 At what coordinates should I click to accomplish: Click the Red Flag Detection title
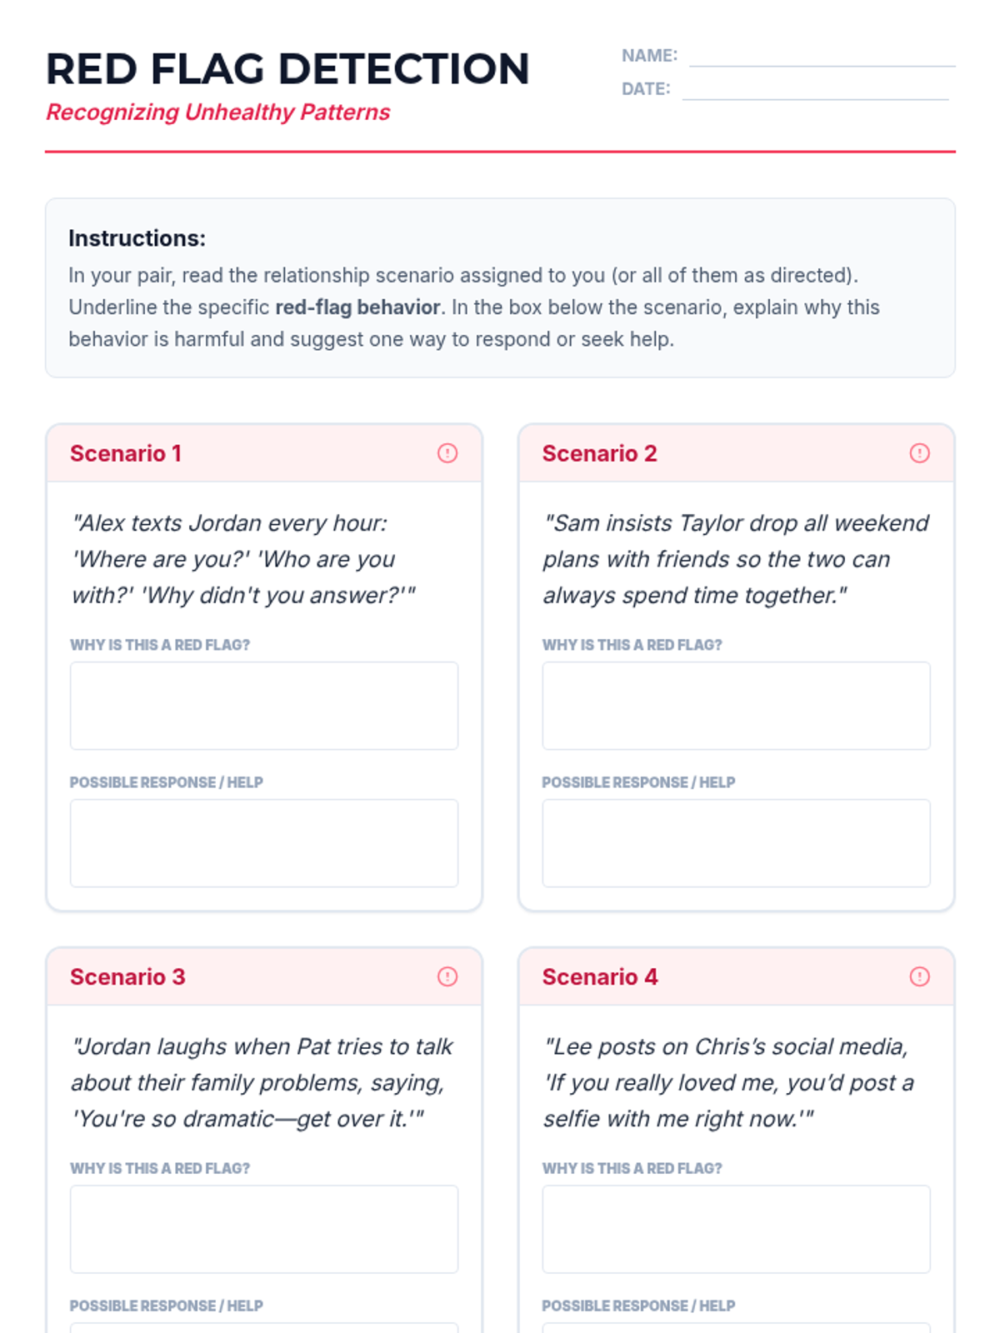pos(287,68)
